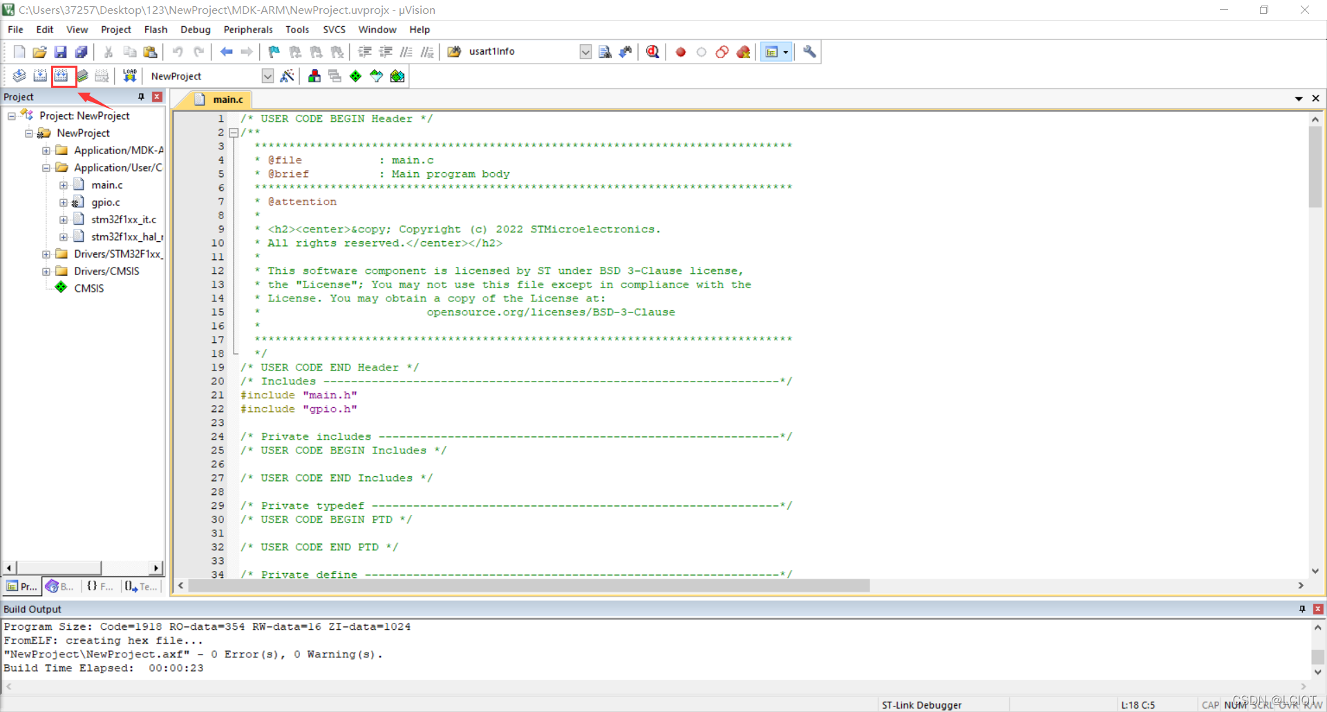Open the Find in Files icon
Viewport: 1327px width, 712px height.
[x=605, y=52]
